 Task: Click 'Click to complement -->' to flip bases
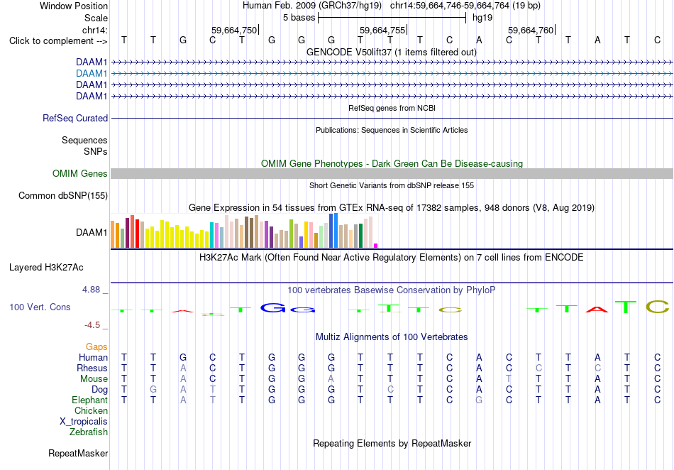tap(58, 41)
